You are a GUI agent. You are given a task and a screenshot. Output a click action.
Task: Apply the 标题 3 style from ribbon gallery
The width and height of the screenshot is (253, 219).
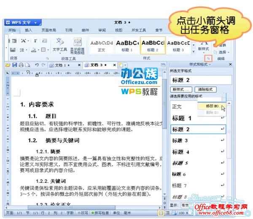[178, 46]
